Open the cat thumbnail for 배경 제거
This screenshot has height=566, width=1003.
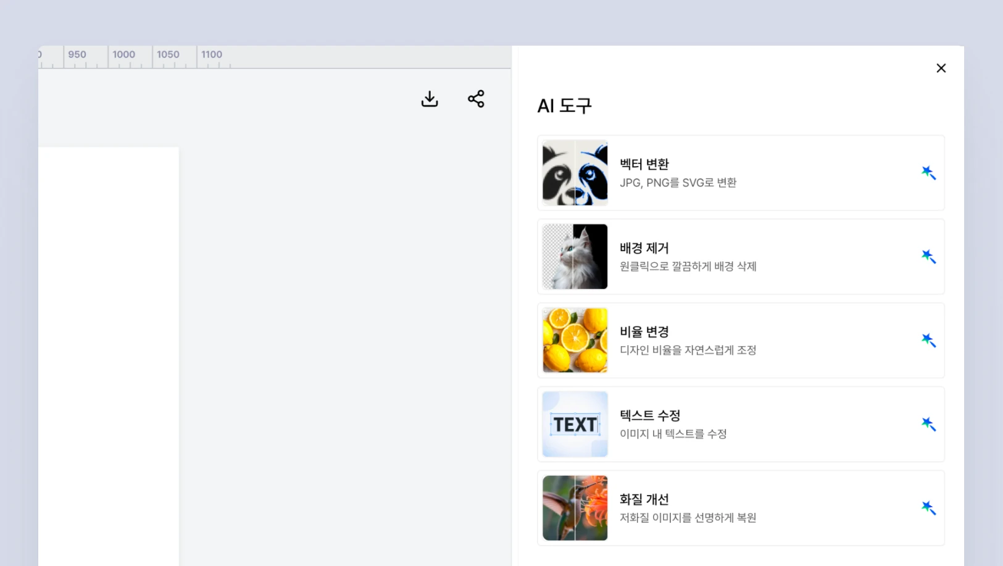pos(575,257)
